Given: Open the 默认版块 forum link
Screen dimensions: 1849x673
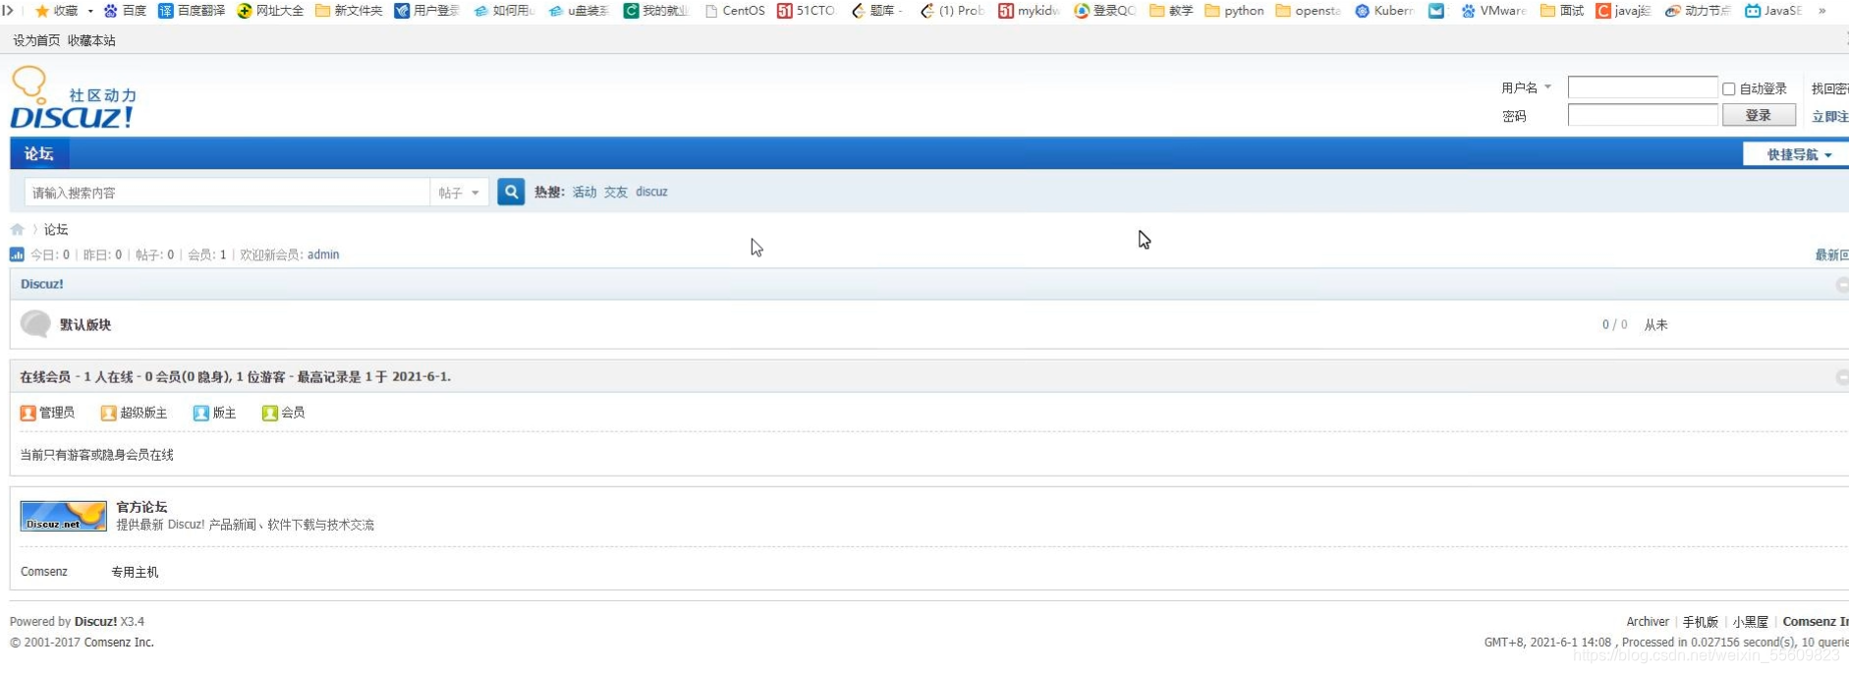Looking at the screenshot, I should 85,324.
